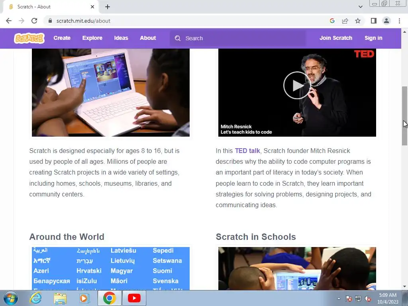Click the address bar URL scratch.mit.edu/about
This screenshot has width=408, height=306.
click(83, 21)
